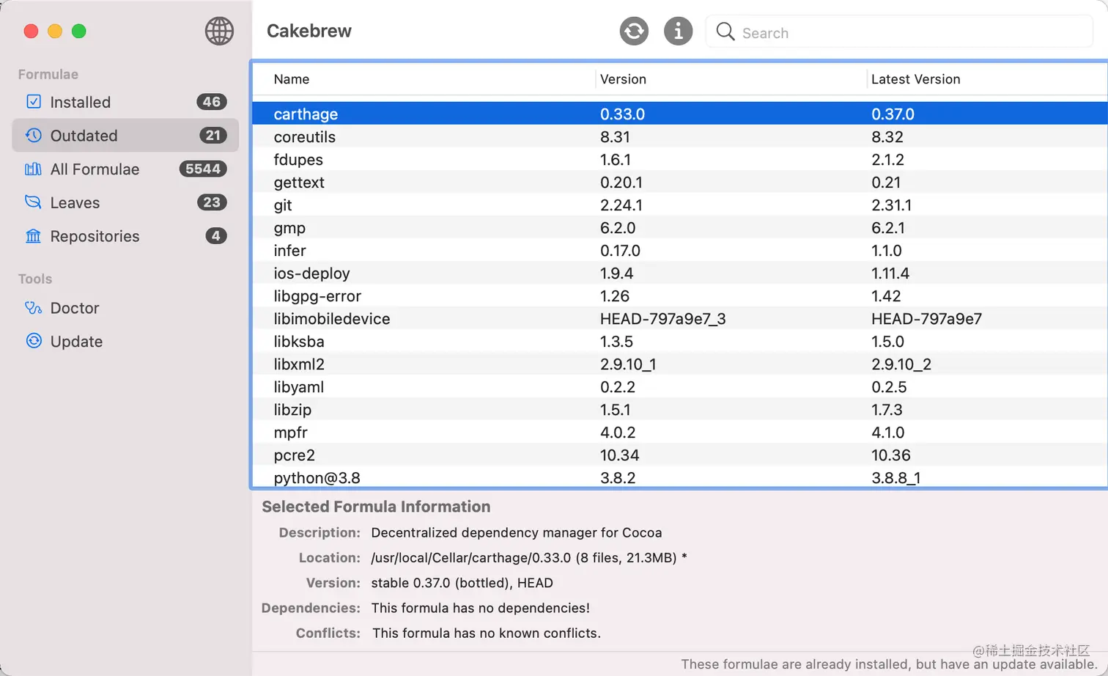This screenshot has height=676, width=1108.
Task: Click the Update circular arrow icon
Action: (x=34, y=340)
